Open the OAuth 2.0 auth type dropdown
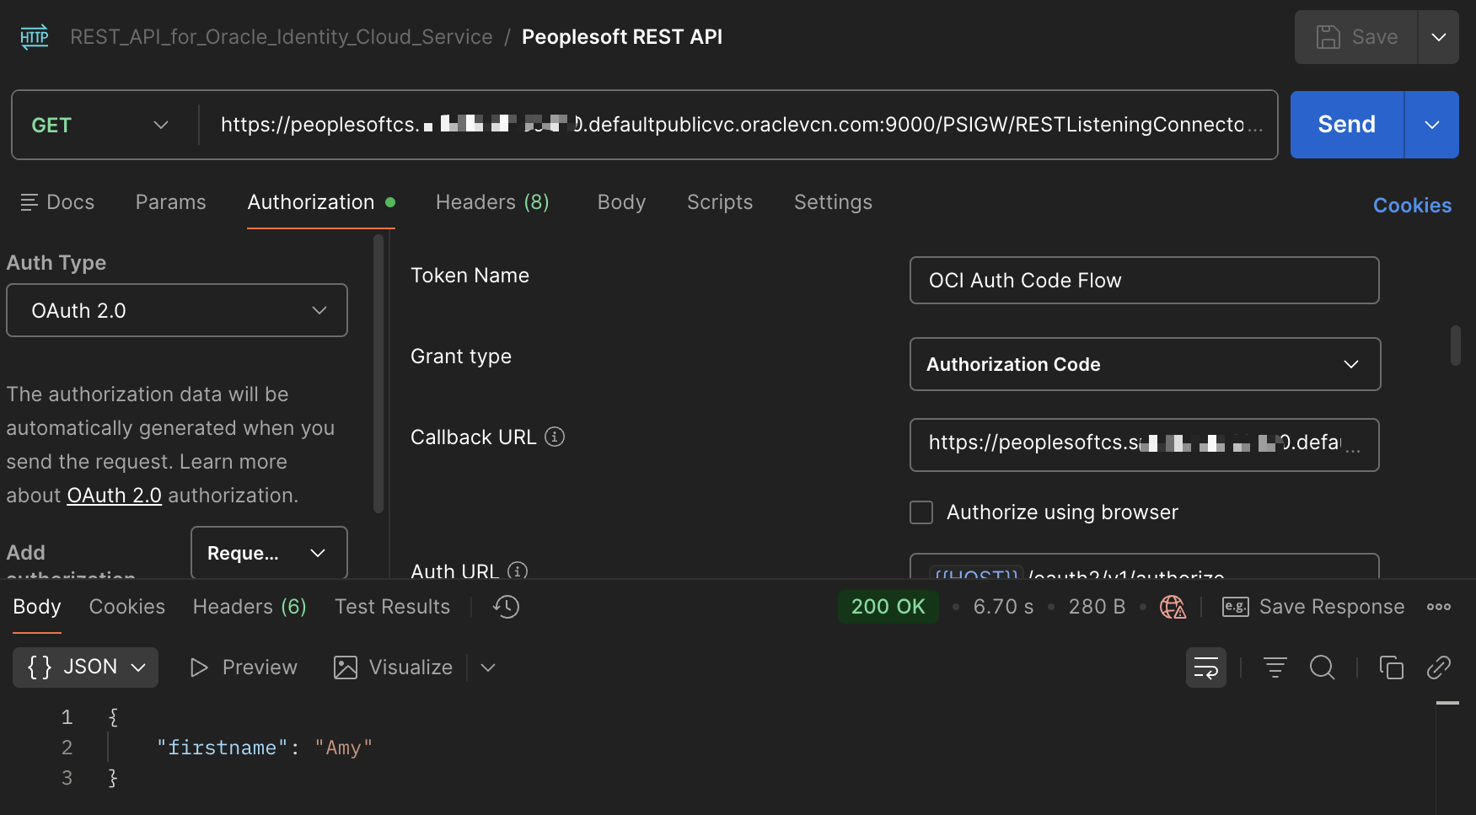Viewport: 1476px width, 815px height. [x=177, y=310]
